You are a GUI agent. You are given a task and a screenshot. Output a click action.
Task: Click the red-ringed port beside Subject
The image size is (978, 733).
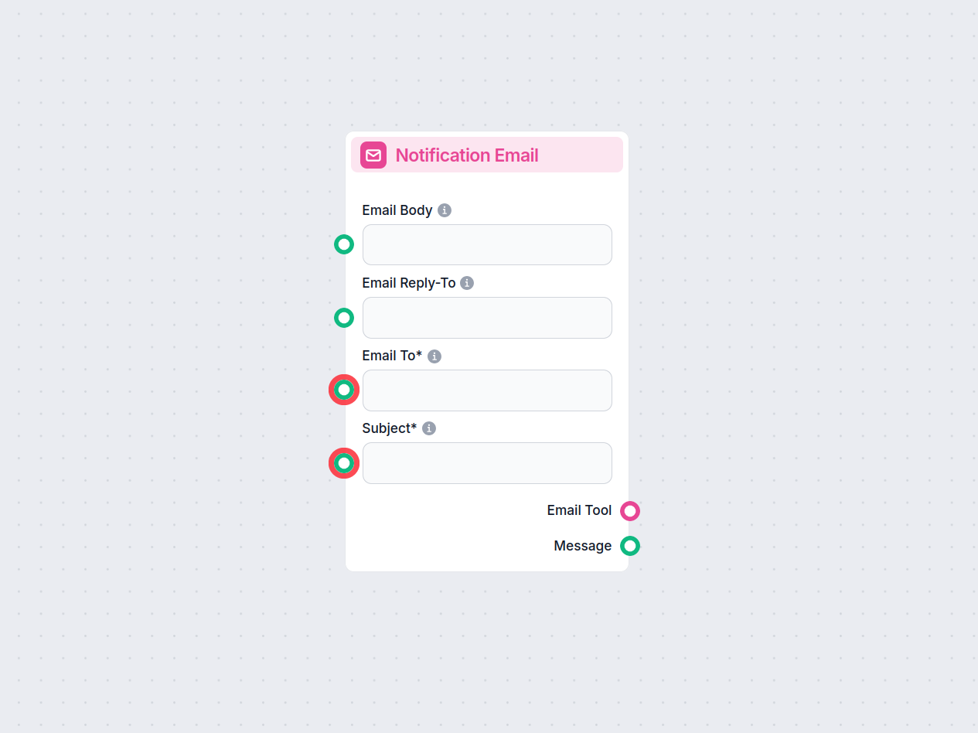(x=344, y=462)
